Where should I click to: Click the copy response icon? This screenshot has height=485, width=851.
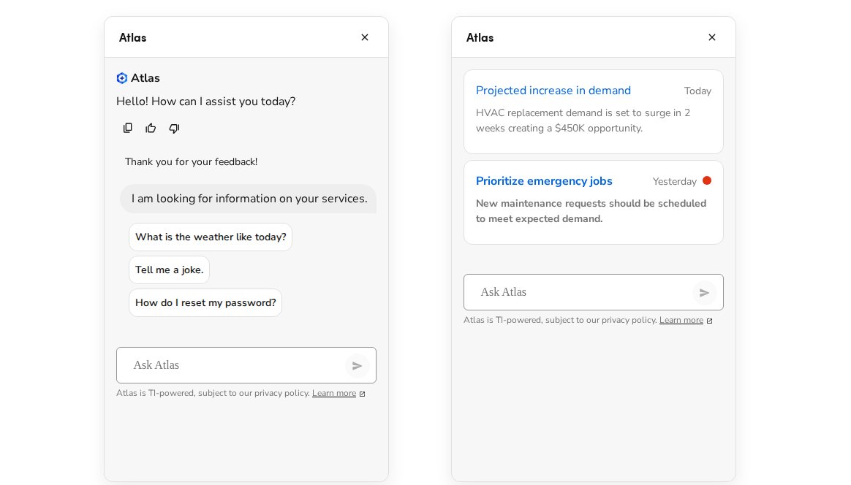pos(127,128)
